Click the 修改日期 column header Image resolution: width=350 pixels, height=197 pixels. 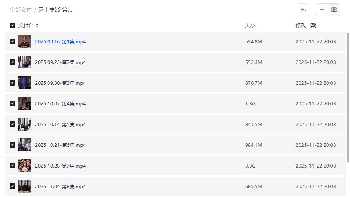[306, 25]
